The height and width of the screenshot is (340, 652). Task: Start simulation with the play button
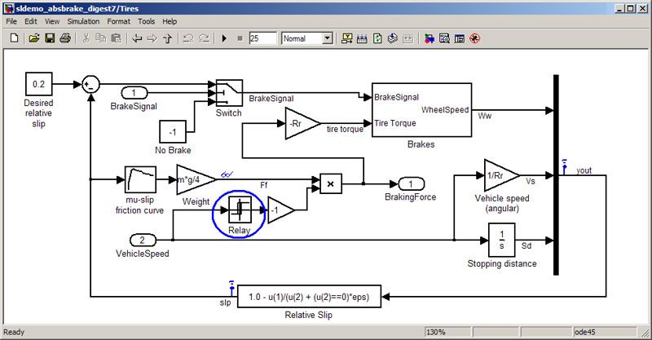pyautogui.click(x=224, y=38)
